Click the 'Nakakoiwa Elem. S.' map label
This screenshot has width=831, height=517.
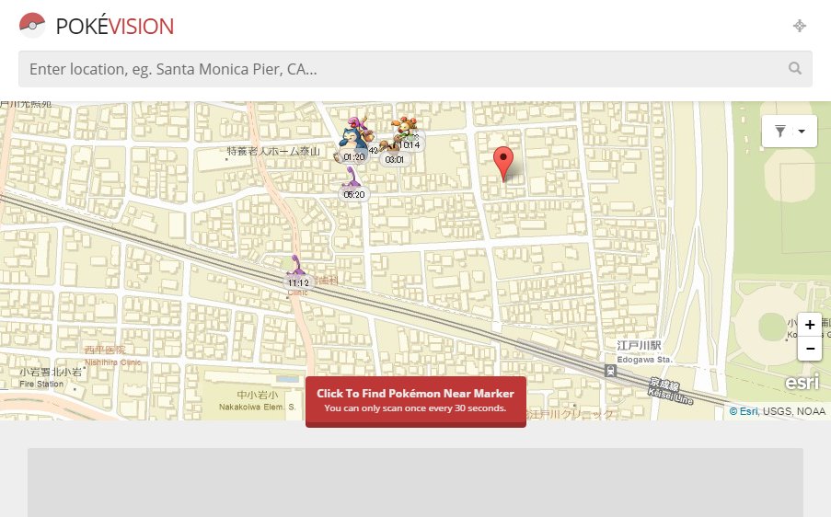click(x=258, y=407)
